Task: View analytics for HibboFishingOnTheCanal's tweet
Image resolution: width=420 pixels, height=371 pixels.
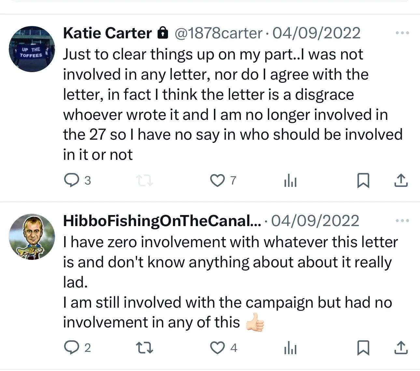Action: point(290,348)
